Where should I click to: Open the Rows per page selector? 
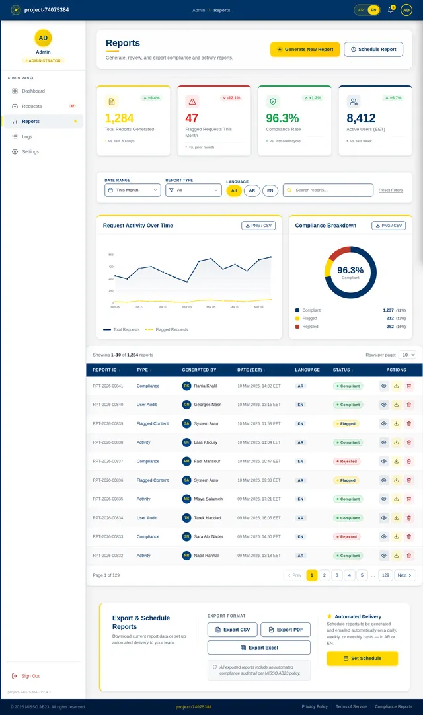[407, 355]
